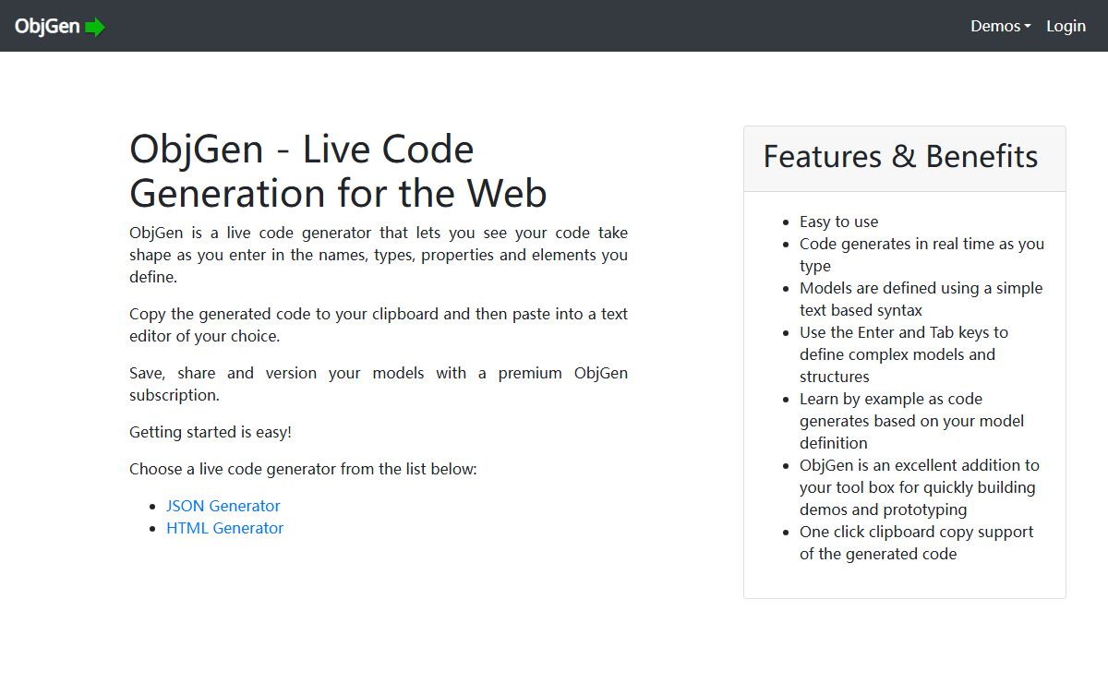This screenshot has height=683, width=1108.
Task: Click the Login link in navbar
Action: pyautogui.click(x=1066, y=26)
